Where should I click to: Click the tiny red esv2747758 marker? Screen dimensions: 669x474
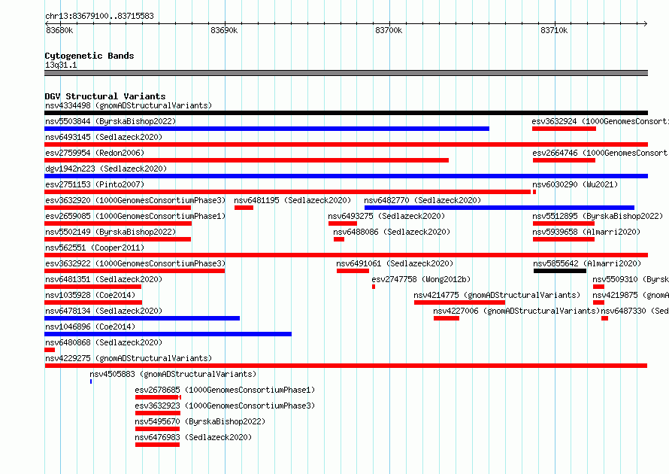coord(374,287)
